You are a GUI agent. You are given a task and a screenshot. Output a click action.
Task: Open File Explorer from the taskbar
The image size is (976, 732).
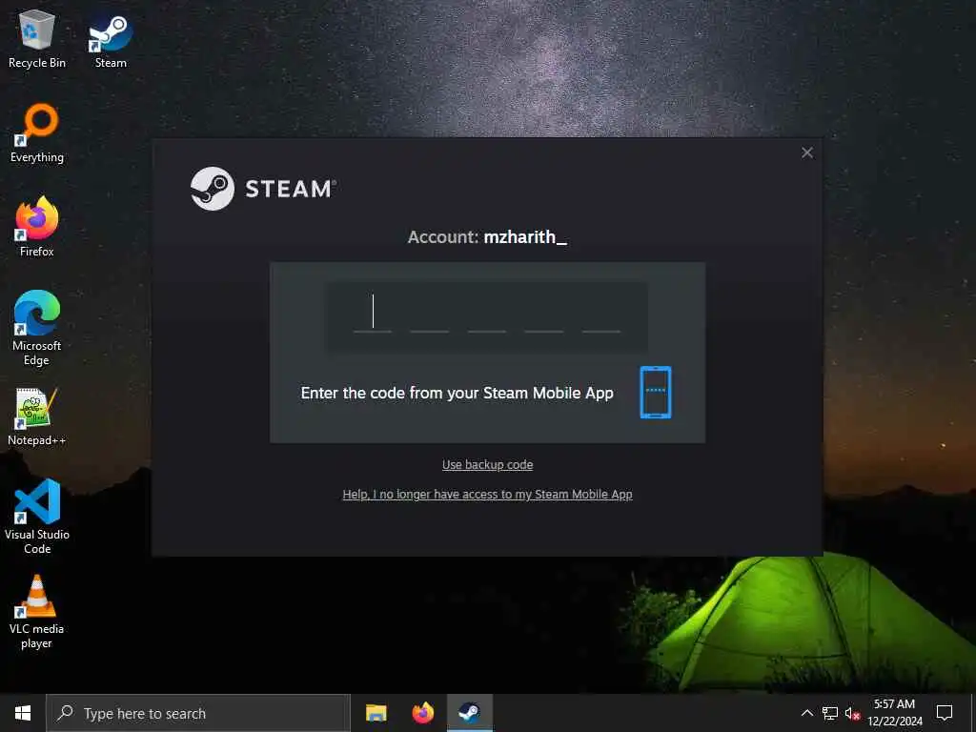click(x=376, y=713)
